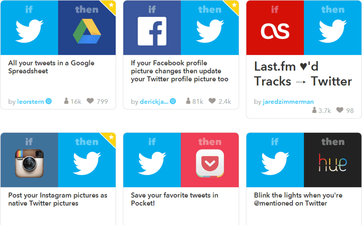Click the Twitter bird in the Last.fm recipe
The image size is (362, 225).
pos(333,31)
